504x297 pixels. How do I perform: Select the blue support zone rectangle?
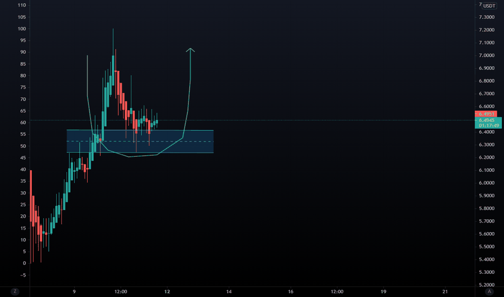[x=140, y=141]
